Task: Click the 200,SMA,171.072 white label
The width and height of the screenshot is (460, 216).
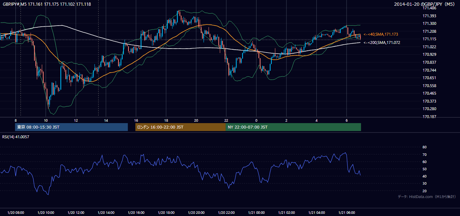Action: coord(382,42)
